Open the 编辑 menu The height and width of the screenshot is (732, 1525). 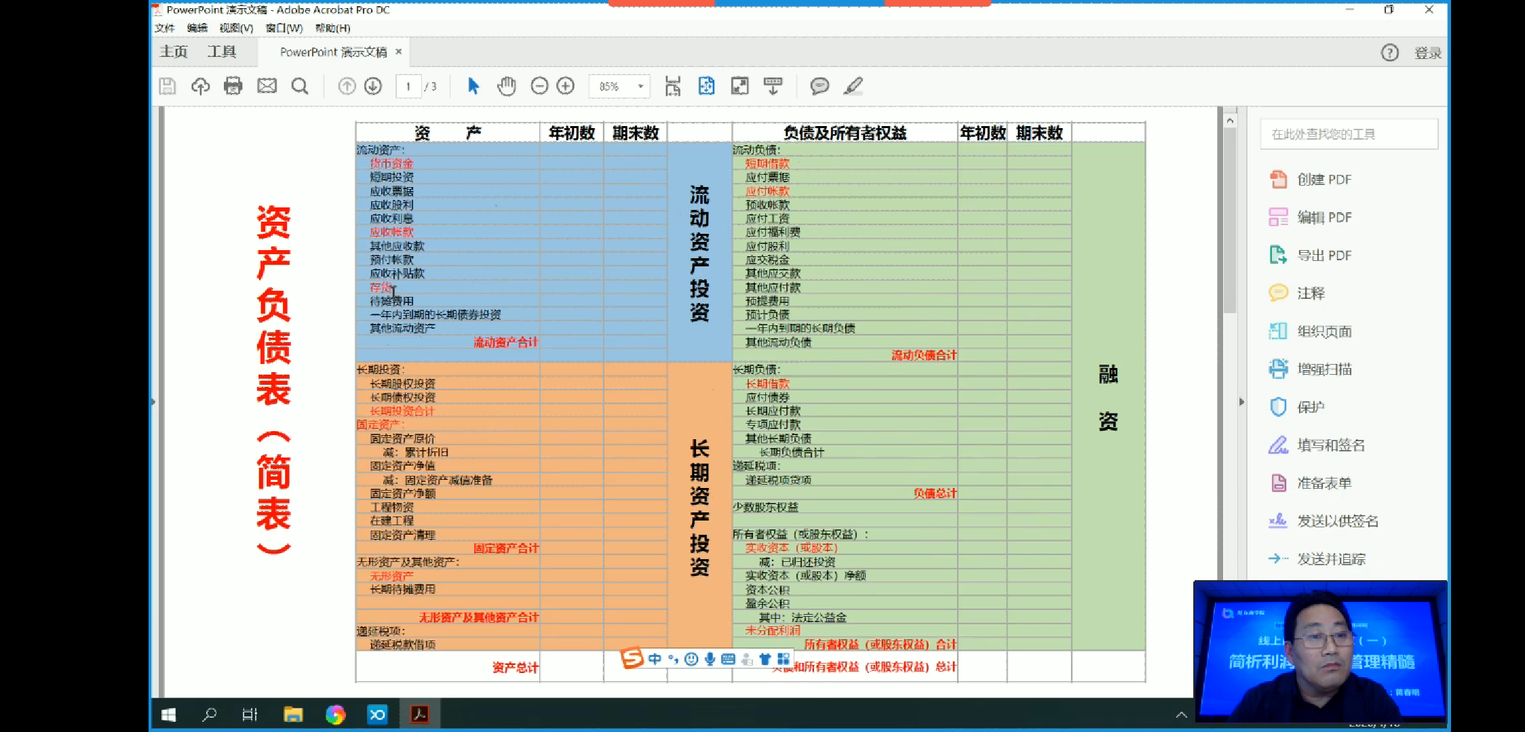197,28
